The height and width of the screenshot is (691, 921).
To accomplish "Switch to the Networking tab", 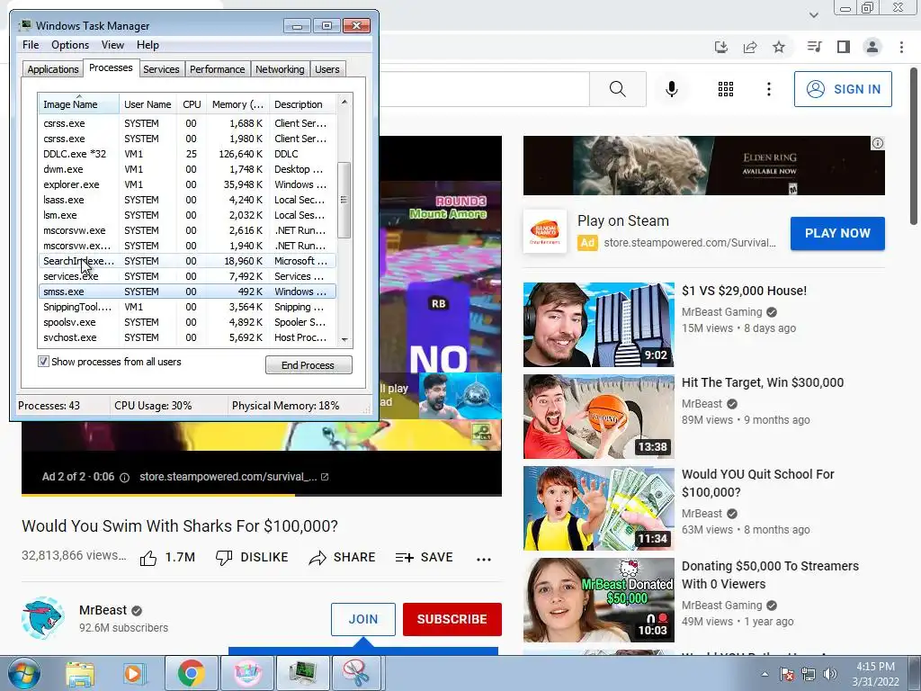I will pyautogui.click(x=280, y=69).
